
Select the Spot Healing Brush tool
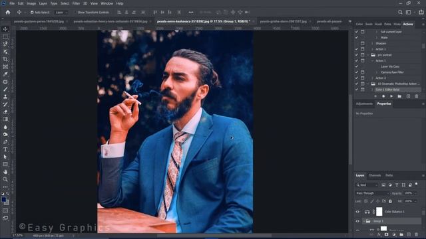pos(5,82)
